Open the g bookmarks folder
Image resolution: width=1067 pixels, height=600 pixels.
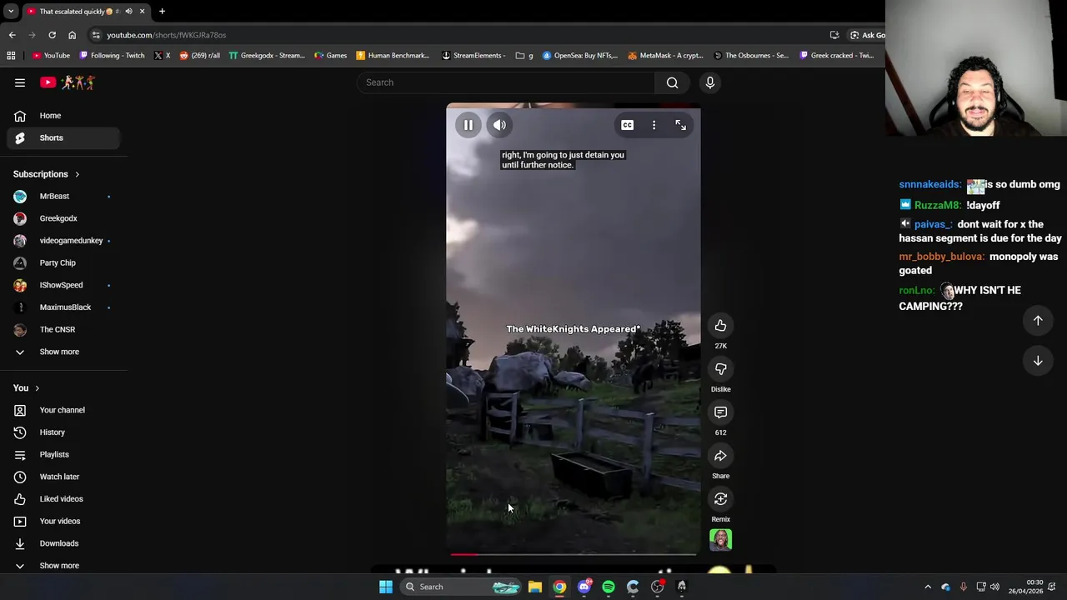pos(524,56)
